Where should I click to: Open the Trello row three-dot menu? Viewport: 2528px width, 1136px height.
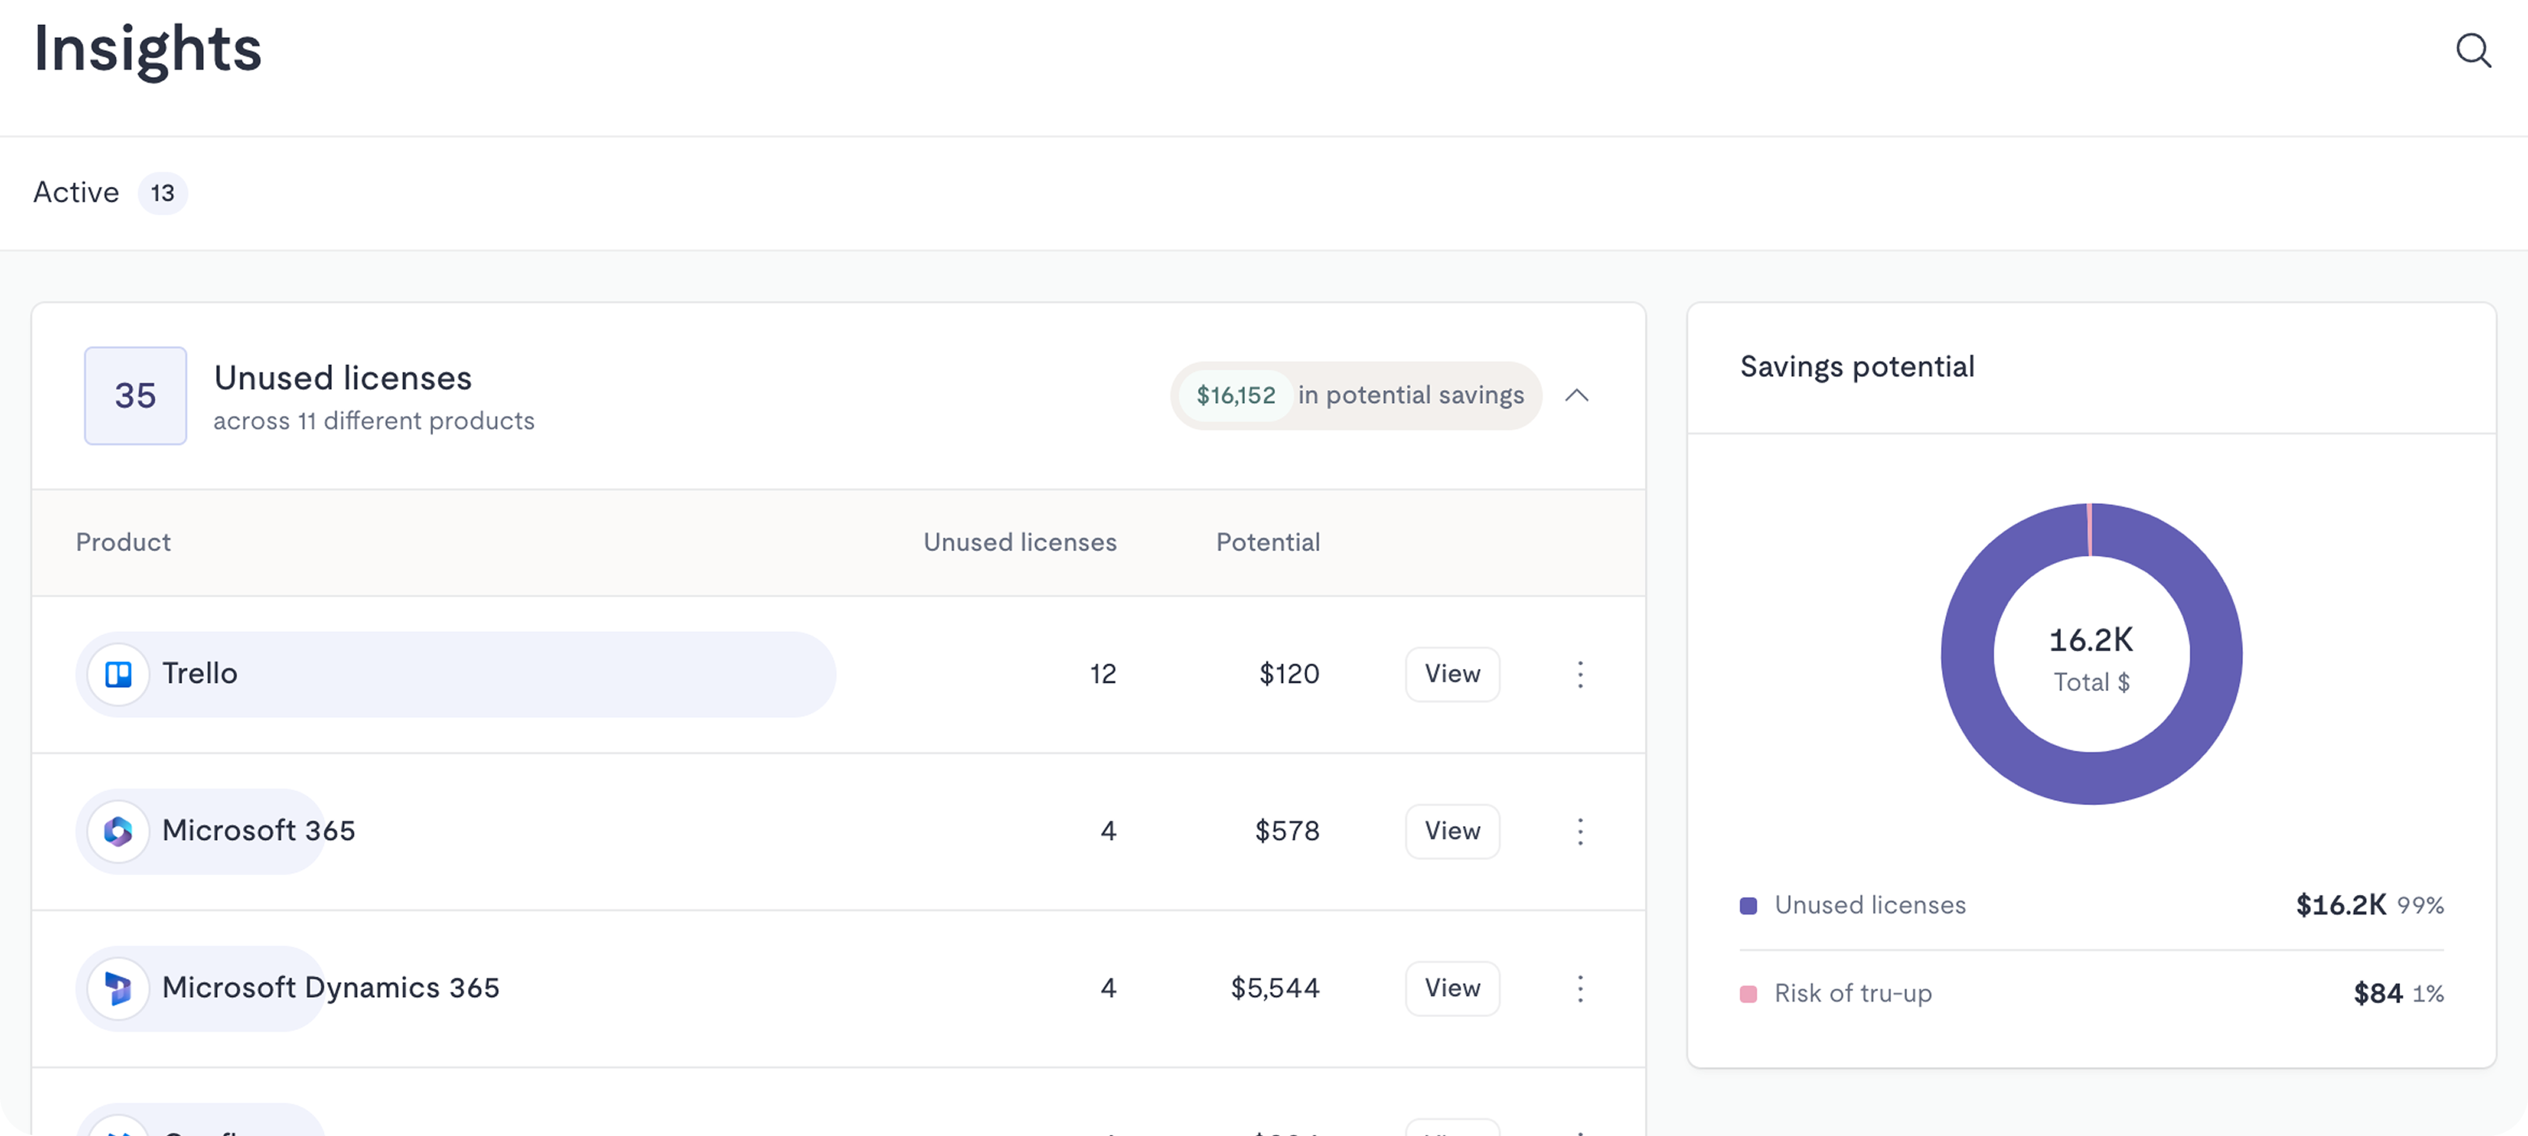tap(1580, 675)
